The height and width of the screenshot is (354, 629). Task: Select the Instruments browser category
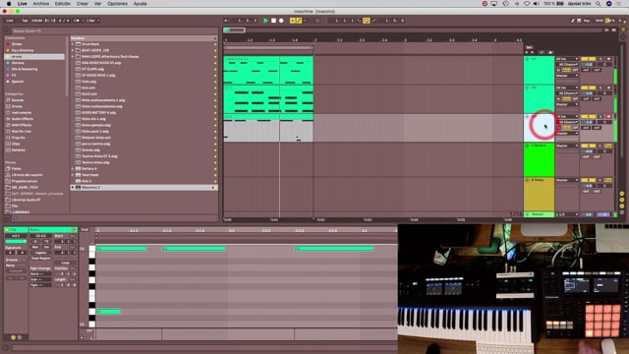22,113
